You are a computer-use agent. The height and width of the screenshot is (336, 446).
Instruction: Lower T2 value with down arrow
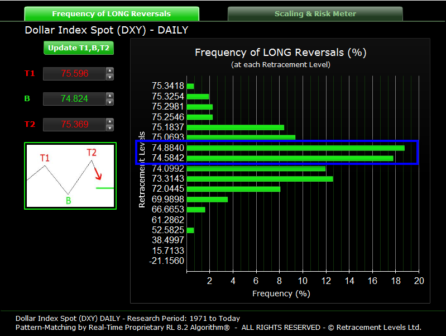[110, 127]
